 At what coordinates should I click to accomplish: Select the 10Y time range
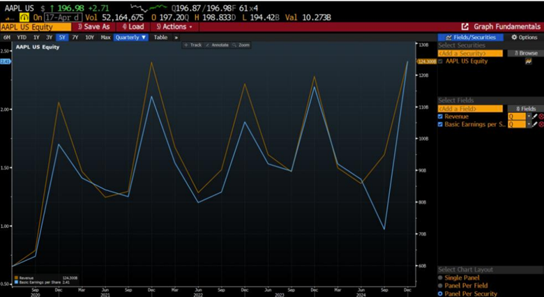(x=89, y=38)
